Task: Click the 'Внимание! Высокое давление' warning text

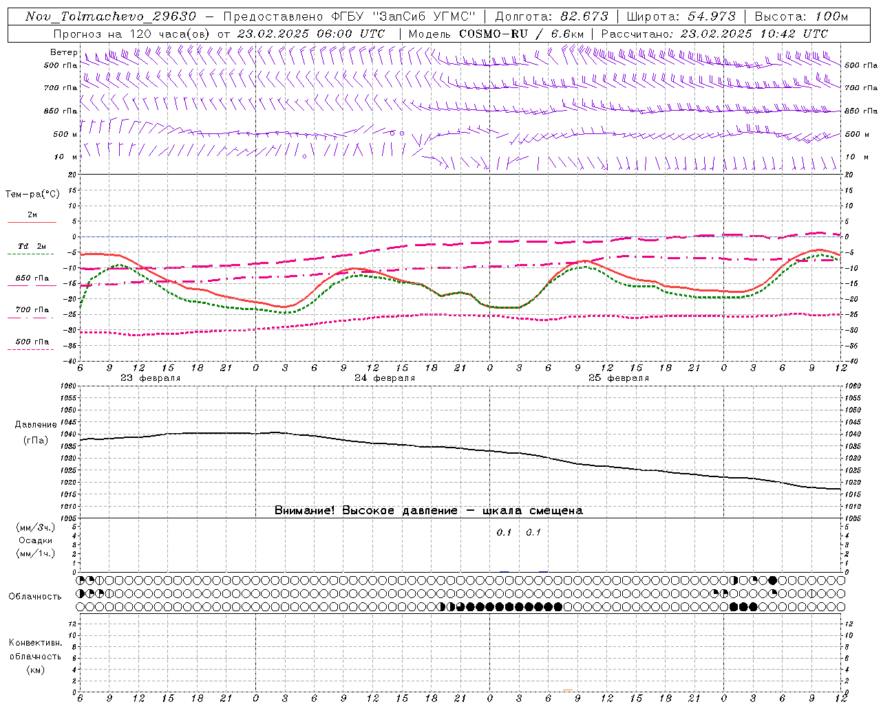Action: (365, 511)
